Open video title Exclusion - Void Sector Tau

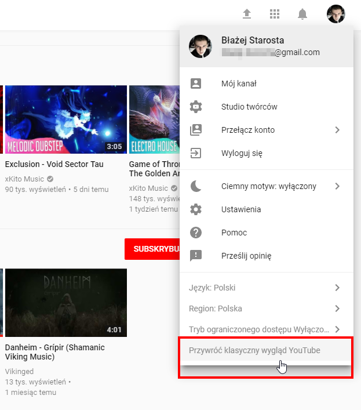tap(54, 164)
